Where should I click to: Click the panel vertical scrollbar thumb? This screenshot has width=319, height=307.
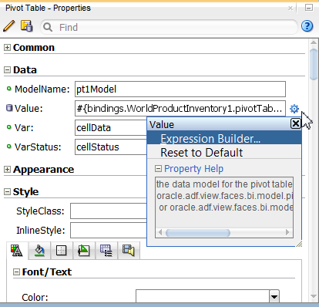pyautogui.click(x=314, y=64)
